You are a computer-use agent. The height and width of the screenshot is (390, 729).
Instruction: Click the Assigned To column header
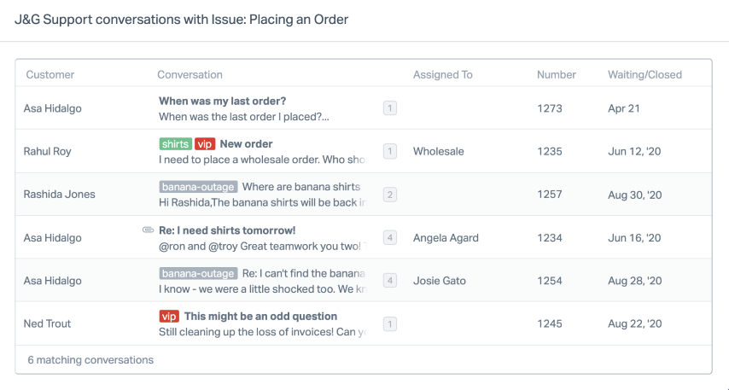coord(442,75)
